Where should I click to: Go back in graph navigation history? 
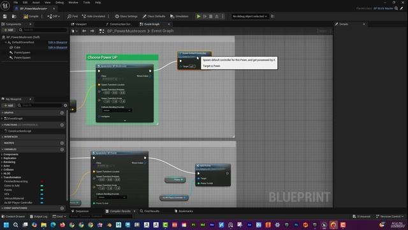(84, 31)
